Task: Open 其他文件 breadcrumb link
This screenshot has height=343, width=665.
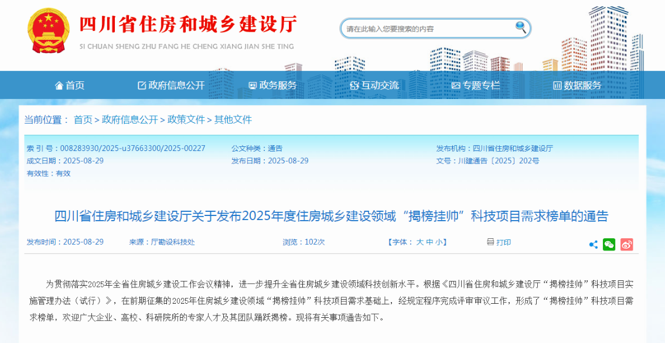Action: click(233, 119)
